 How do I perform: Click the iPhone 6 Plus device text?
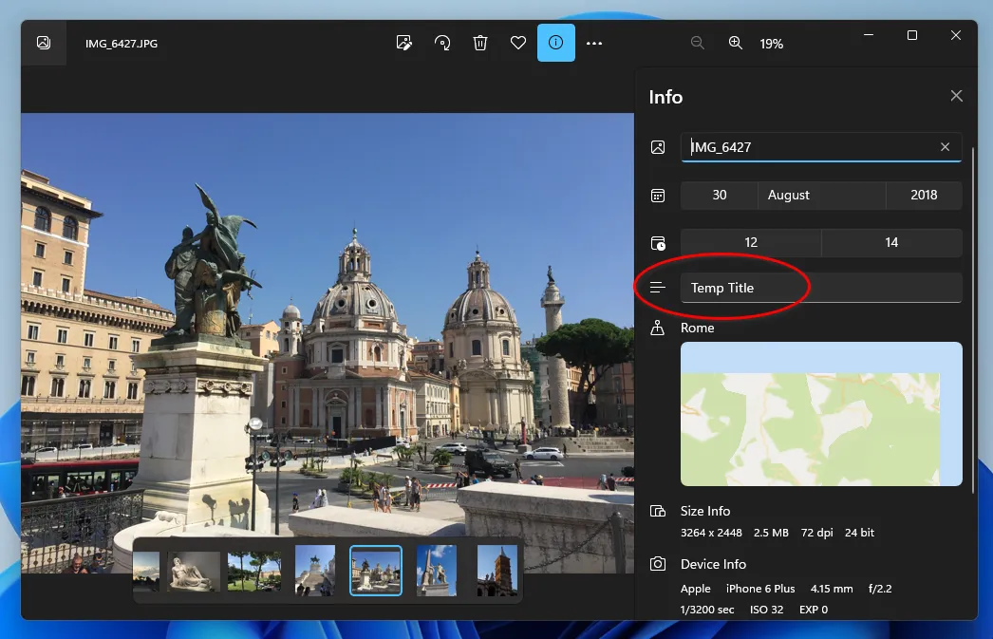click(x=760, y=589)
